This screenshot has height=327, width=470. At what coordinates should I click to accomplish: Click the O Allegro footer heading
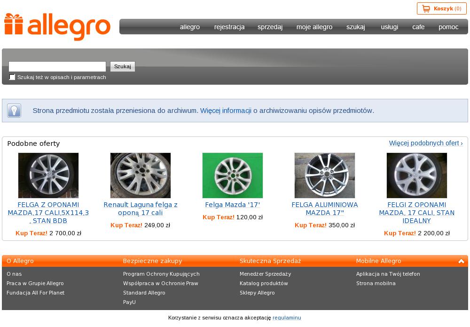click(20, 261)
